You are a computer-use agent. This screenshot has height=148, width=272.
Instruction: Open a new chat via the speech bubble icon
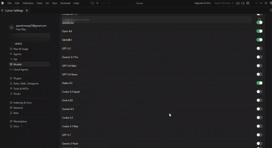(92, 3)
